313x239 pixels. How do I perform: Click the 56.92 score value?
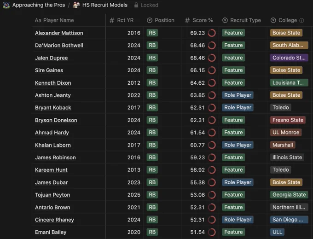[197, 170]
